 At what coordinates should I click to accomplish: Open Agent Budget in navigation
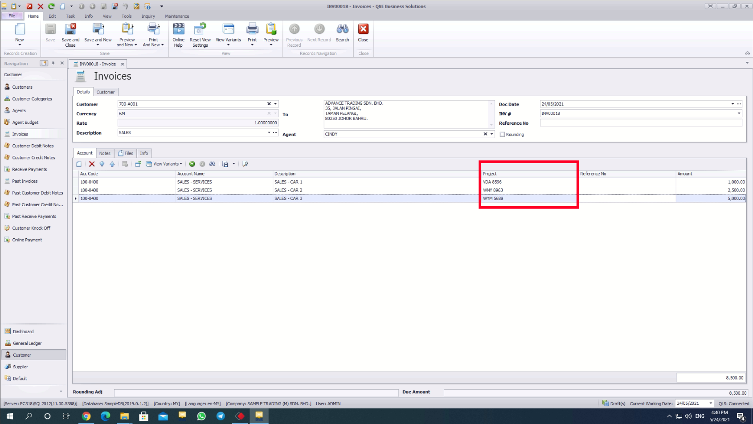(x=25, y=122)
